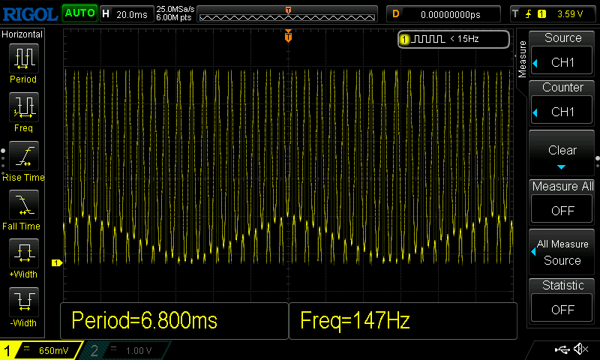Click the T trigger label in top bar
The width and height of the screenshot is (600, 360).
515,14
